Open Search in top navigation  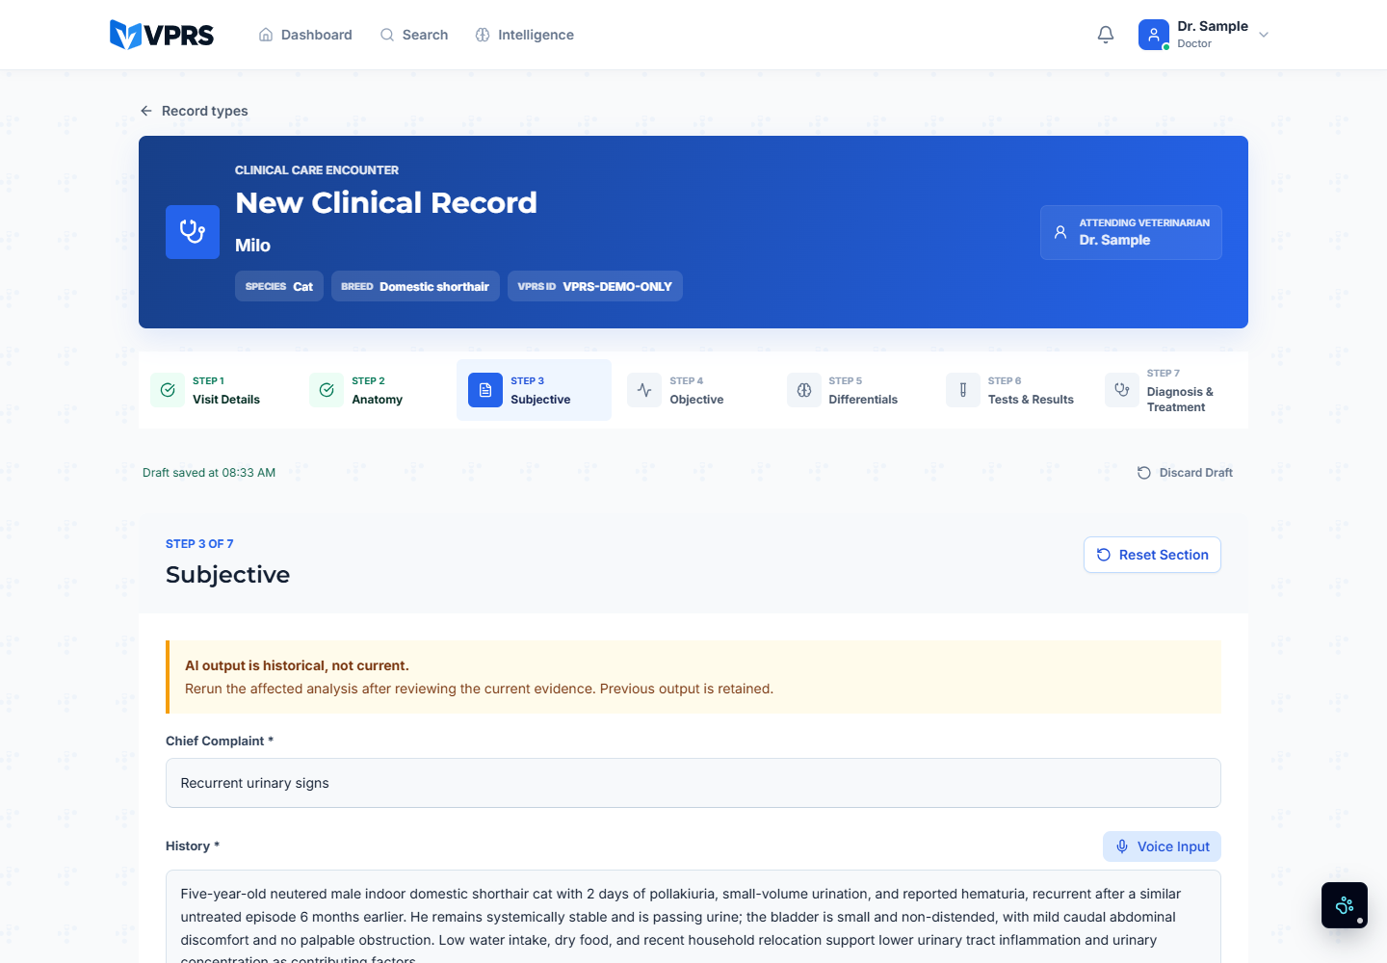(414, 35)
